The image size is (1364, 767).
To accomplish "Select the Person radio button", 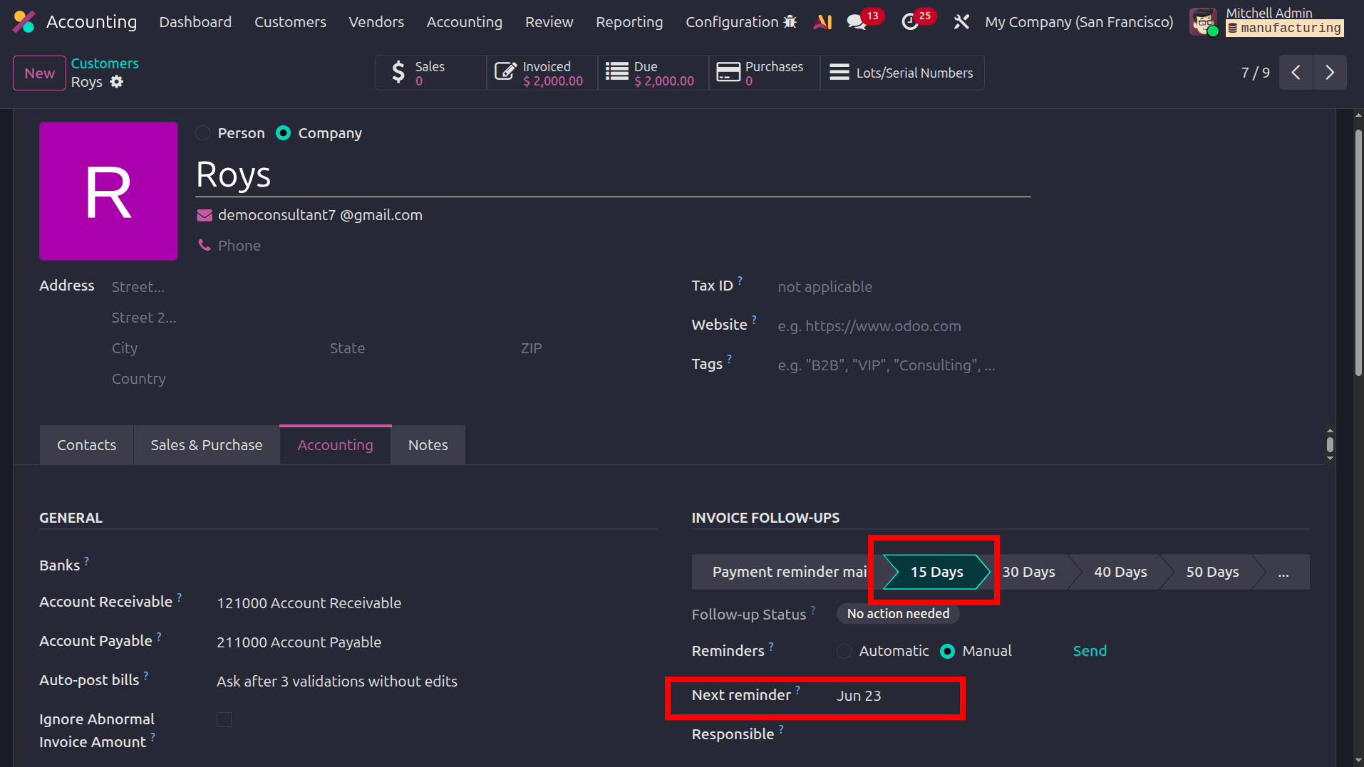I will [203, 133].
